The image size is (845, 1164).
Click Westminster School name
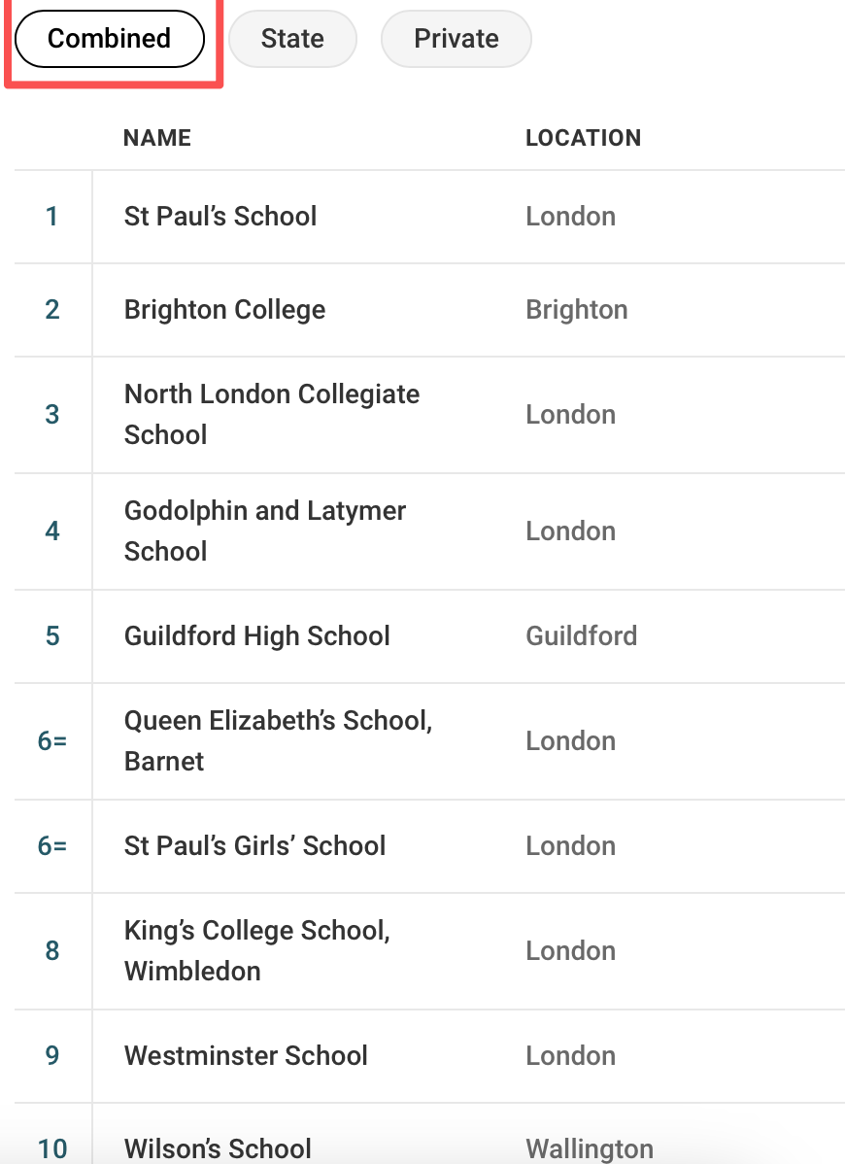coord(246,1055)
